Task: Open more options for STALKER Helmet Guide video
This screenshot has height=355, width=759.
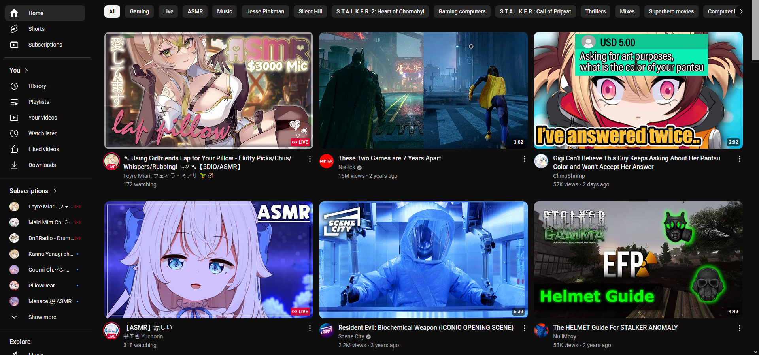Action: point(740,328)
